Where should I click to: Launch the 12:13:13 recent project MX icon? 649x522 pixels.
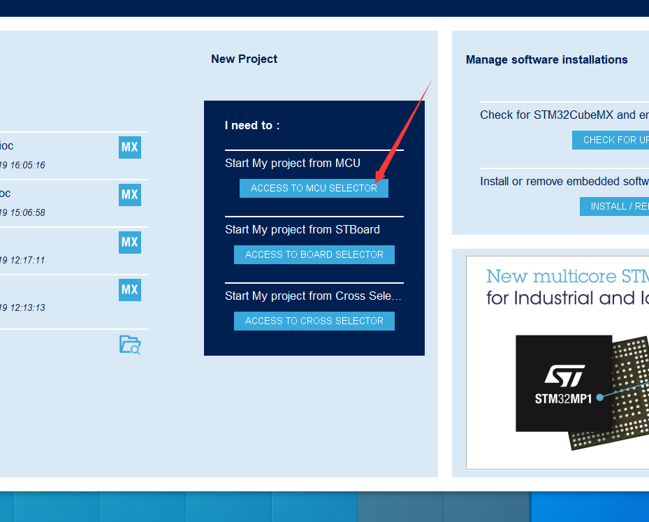tap(129, 290)
